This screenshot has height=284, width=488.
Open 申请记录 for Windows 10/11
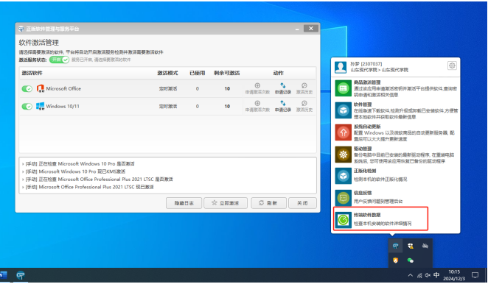pyautogui.click(x=282, y=106)
